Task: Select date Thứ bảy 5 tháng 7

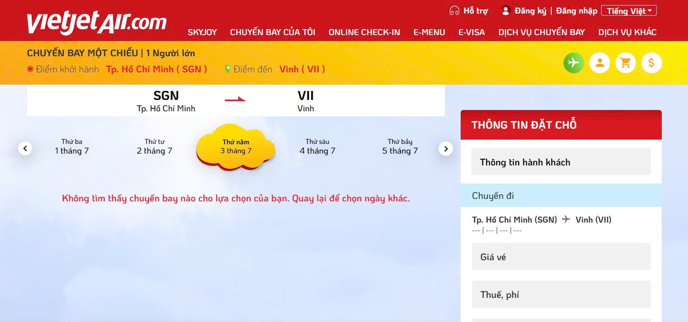Action: click(x=400, y=147)
